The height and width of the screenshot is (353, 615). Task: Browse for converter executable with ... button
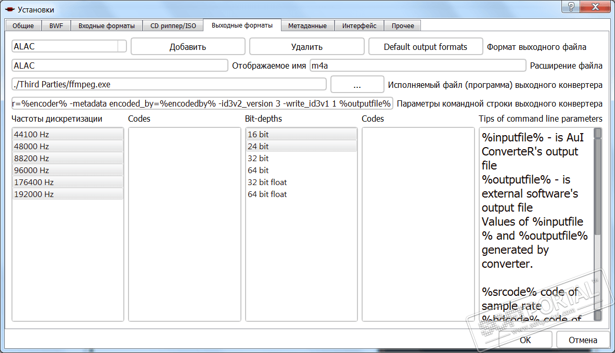[x=357, y=85]
